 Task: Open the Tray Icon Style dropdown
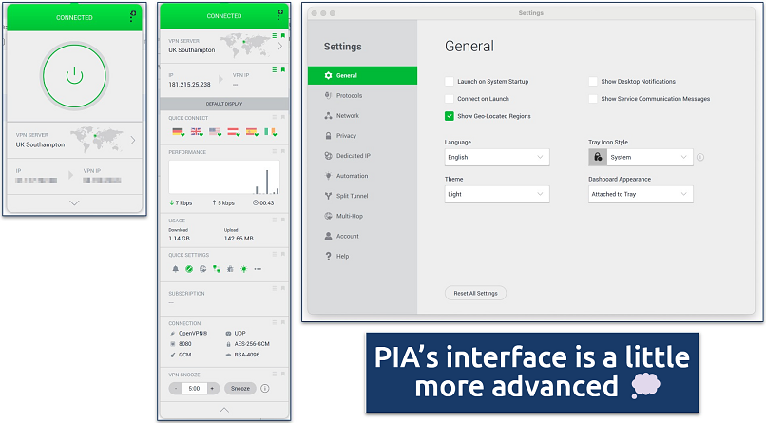click(x=641, y=157)
